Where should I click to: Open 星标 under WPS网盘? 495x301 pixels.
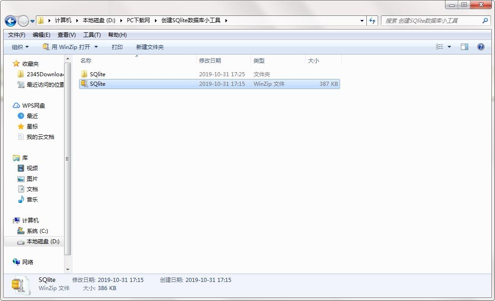coord(32,126)
